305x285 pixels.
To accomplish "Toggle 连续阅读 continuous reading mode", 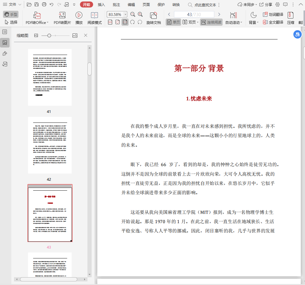I will (211, 22).
